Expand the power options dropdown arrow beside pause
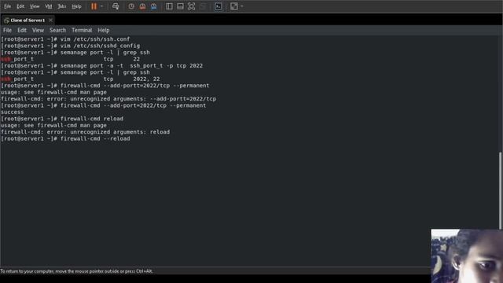The width and height of the screenshot is (503, 283). (x=101, y=6)
